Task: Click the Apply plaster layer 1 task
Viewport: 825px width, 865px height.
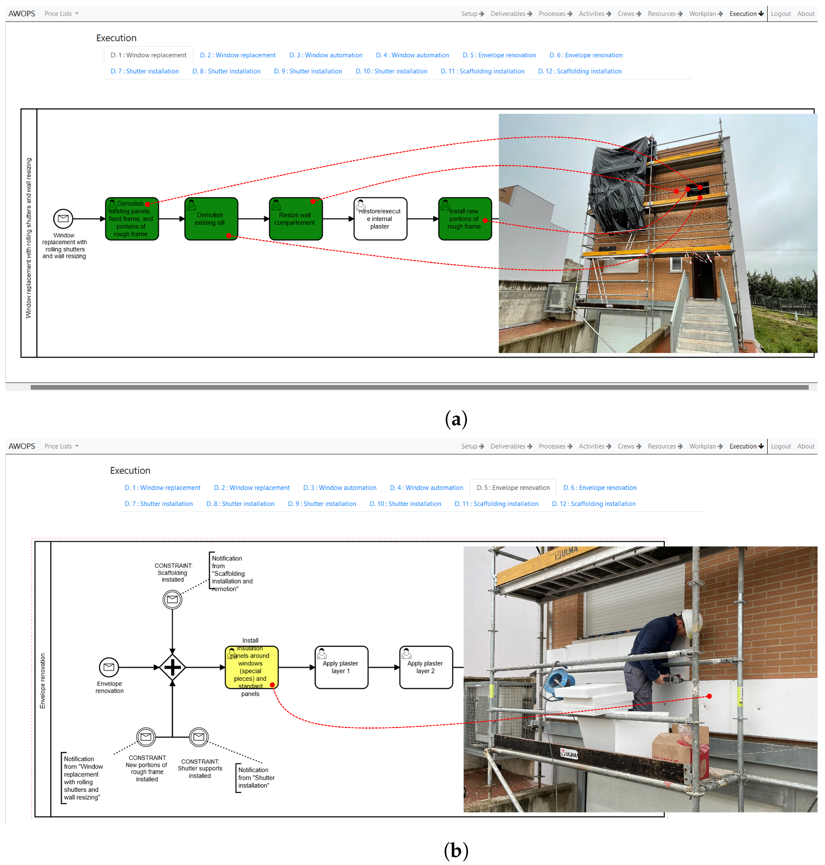Action: [341, 667]
